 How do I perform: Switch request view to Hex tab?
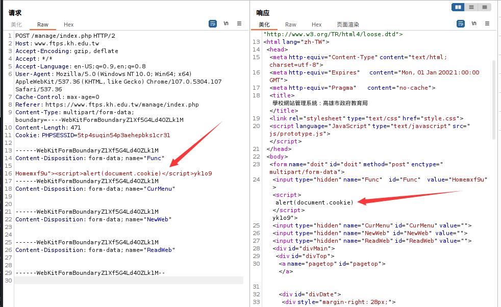[x=68, y=24]
